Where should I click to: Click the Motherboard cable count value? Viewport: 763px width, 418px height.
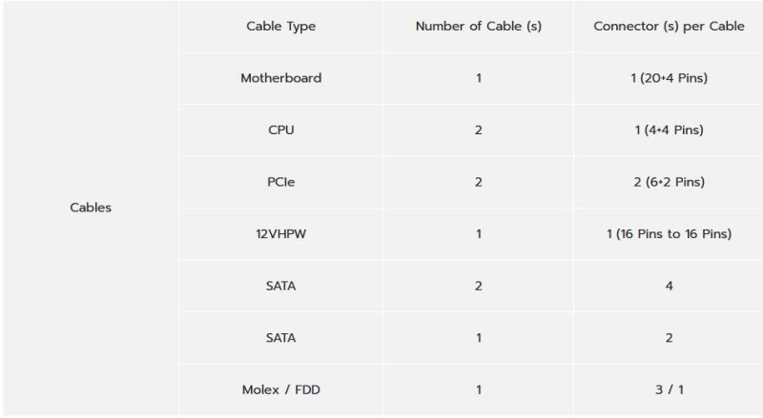(478, 78)
